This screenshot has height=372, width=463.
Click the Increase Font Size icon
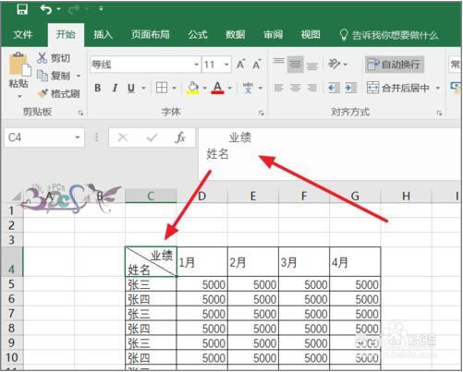click(240, 65)
